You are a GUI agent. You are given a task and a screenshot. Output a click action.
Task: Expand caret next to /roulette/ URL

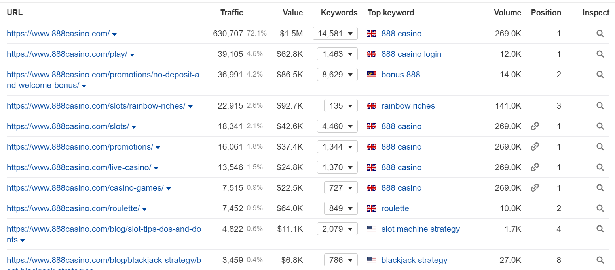pos(144,210)
